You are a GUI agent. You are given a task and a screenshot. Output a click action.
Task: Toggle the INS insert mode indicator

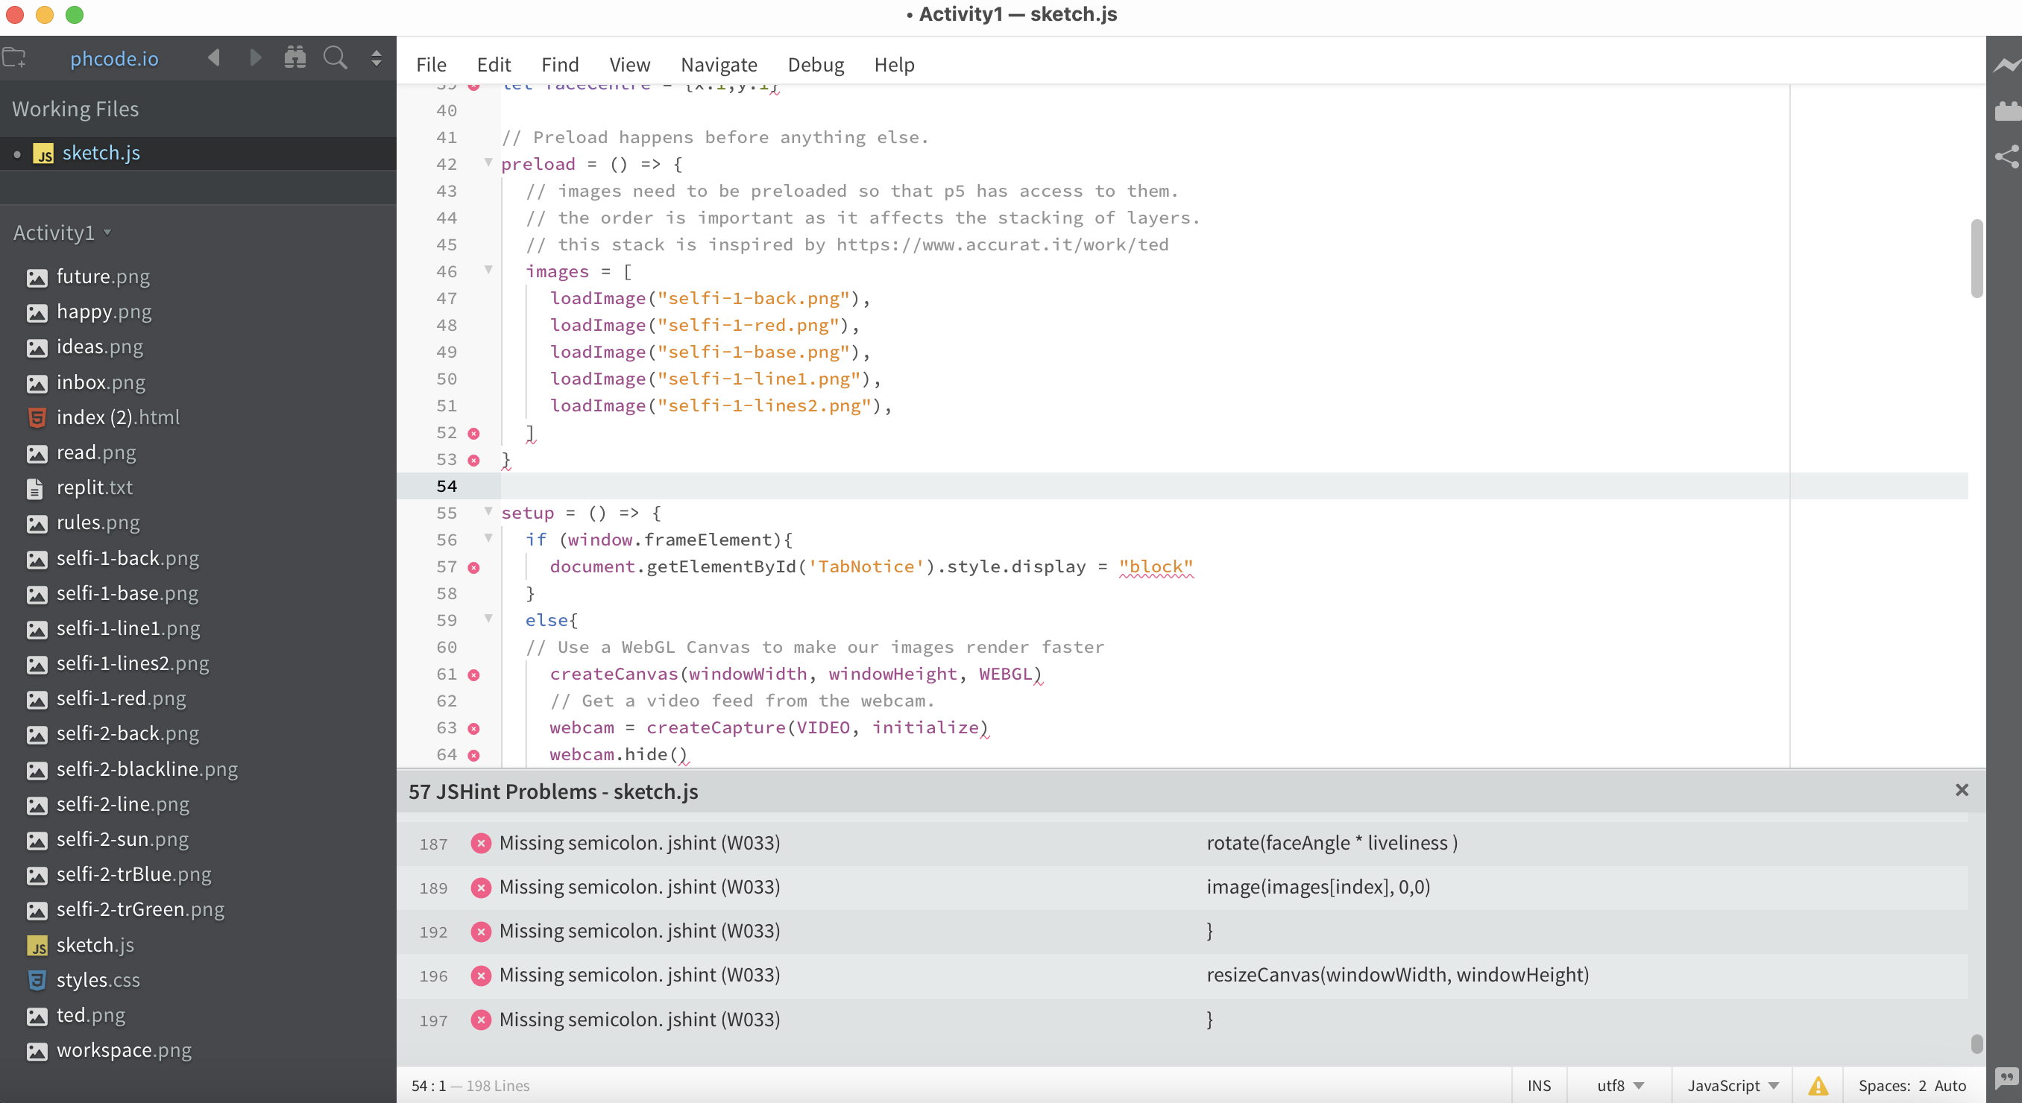tap(1538, 1085)
